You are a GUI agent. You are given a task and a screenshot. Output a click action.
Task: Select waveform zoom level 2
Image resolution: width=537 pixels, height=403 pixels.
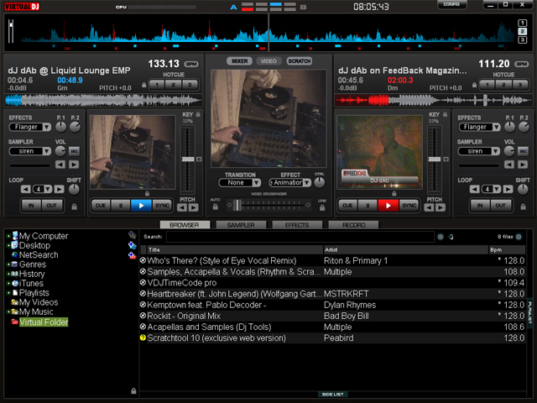[x=522, y=32]
